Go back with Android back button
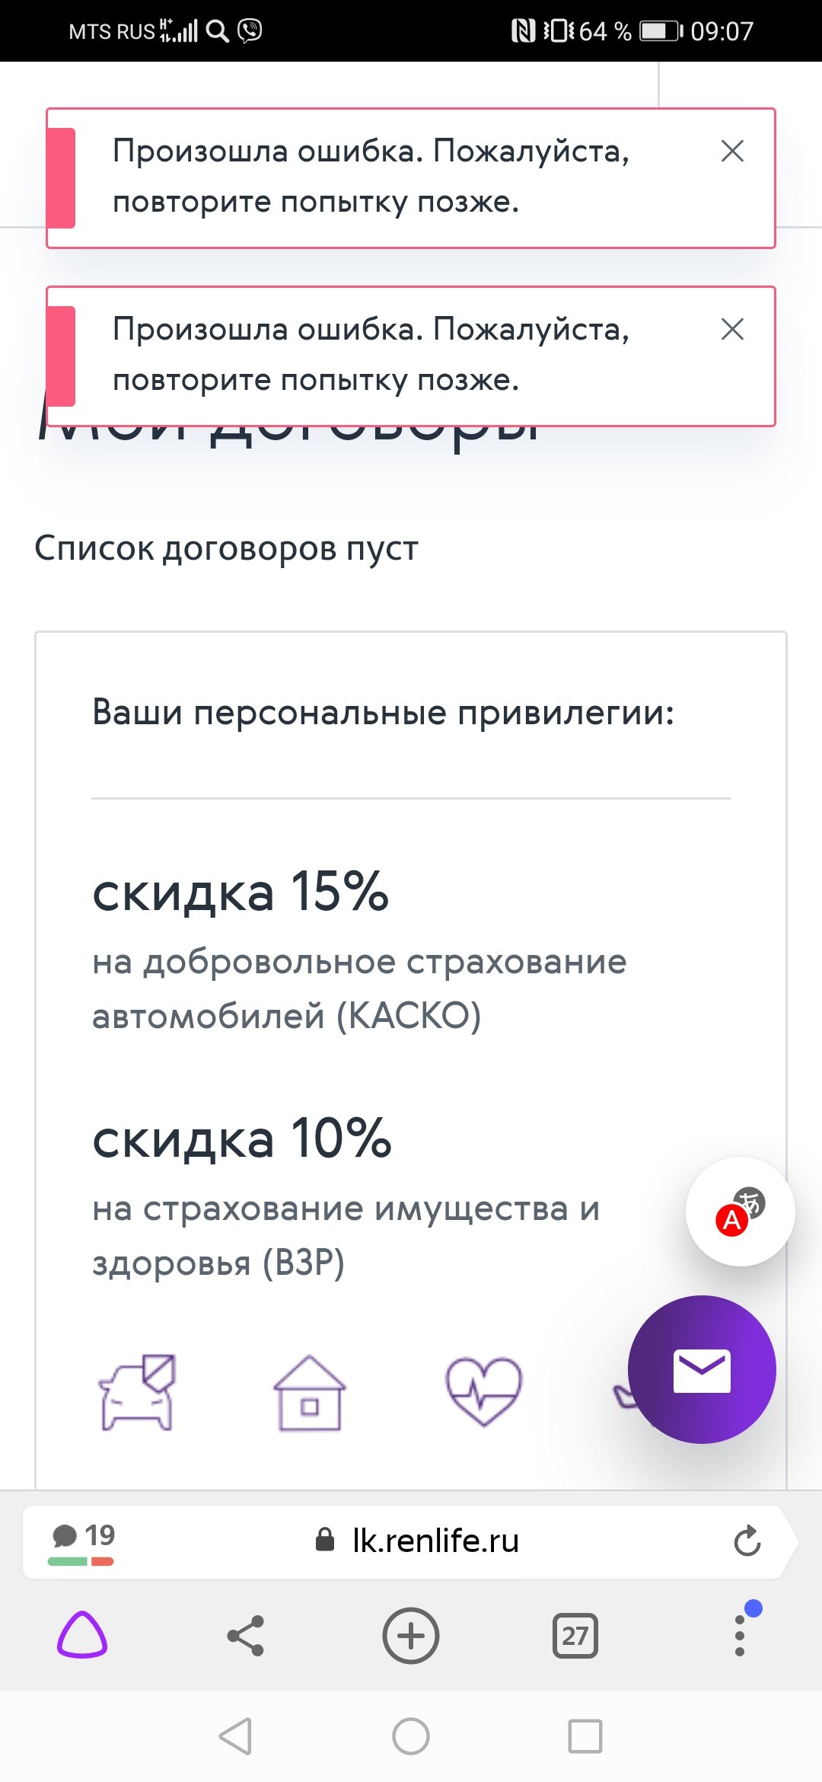 point(235,1736)
